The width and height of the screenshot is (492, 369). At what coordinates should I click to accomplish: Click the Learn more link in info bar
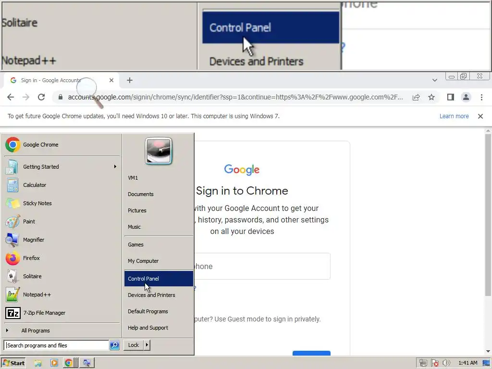coord(454,116)
